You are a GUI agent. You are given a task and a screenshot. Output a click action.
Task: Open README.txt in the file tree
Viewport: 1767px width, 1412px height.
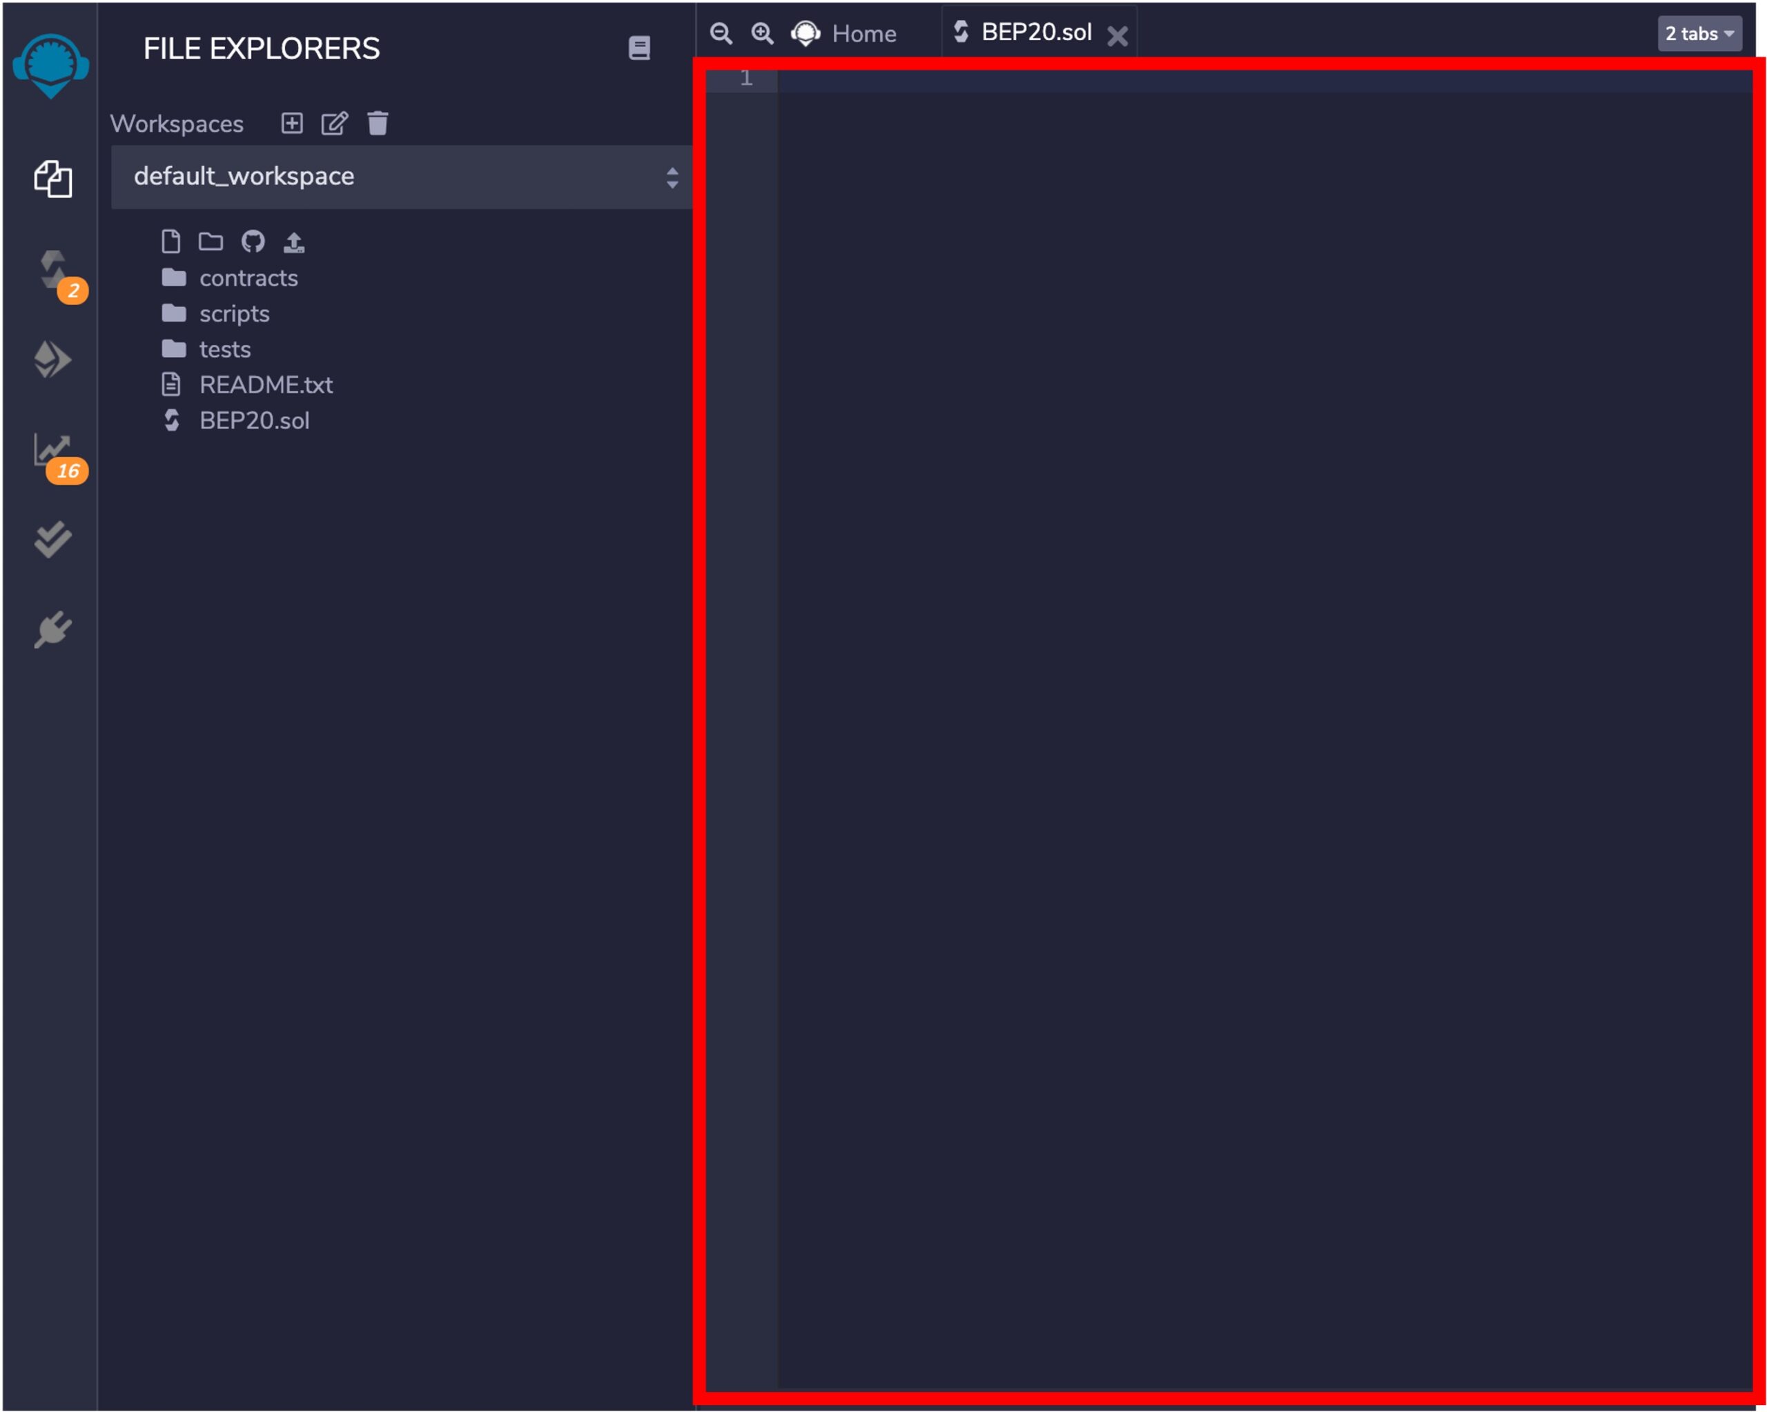[x=266, y=385]
